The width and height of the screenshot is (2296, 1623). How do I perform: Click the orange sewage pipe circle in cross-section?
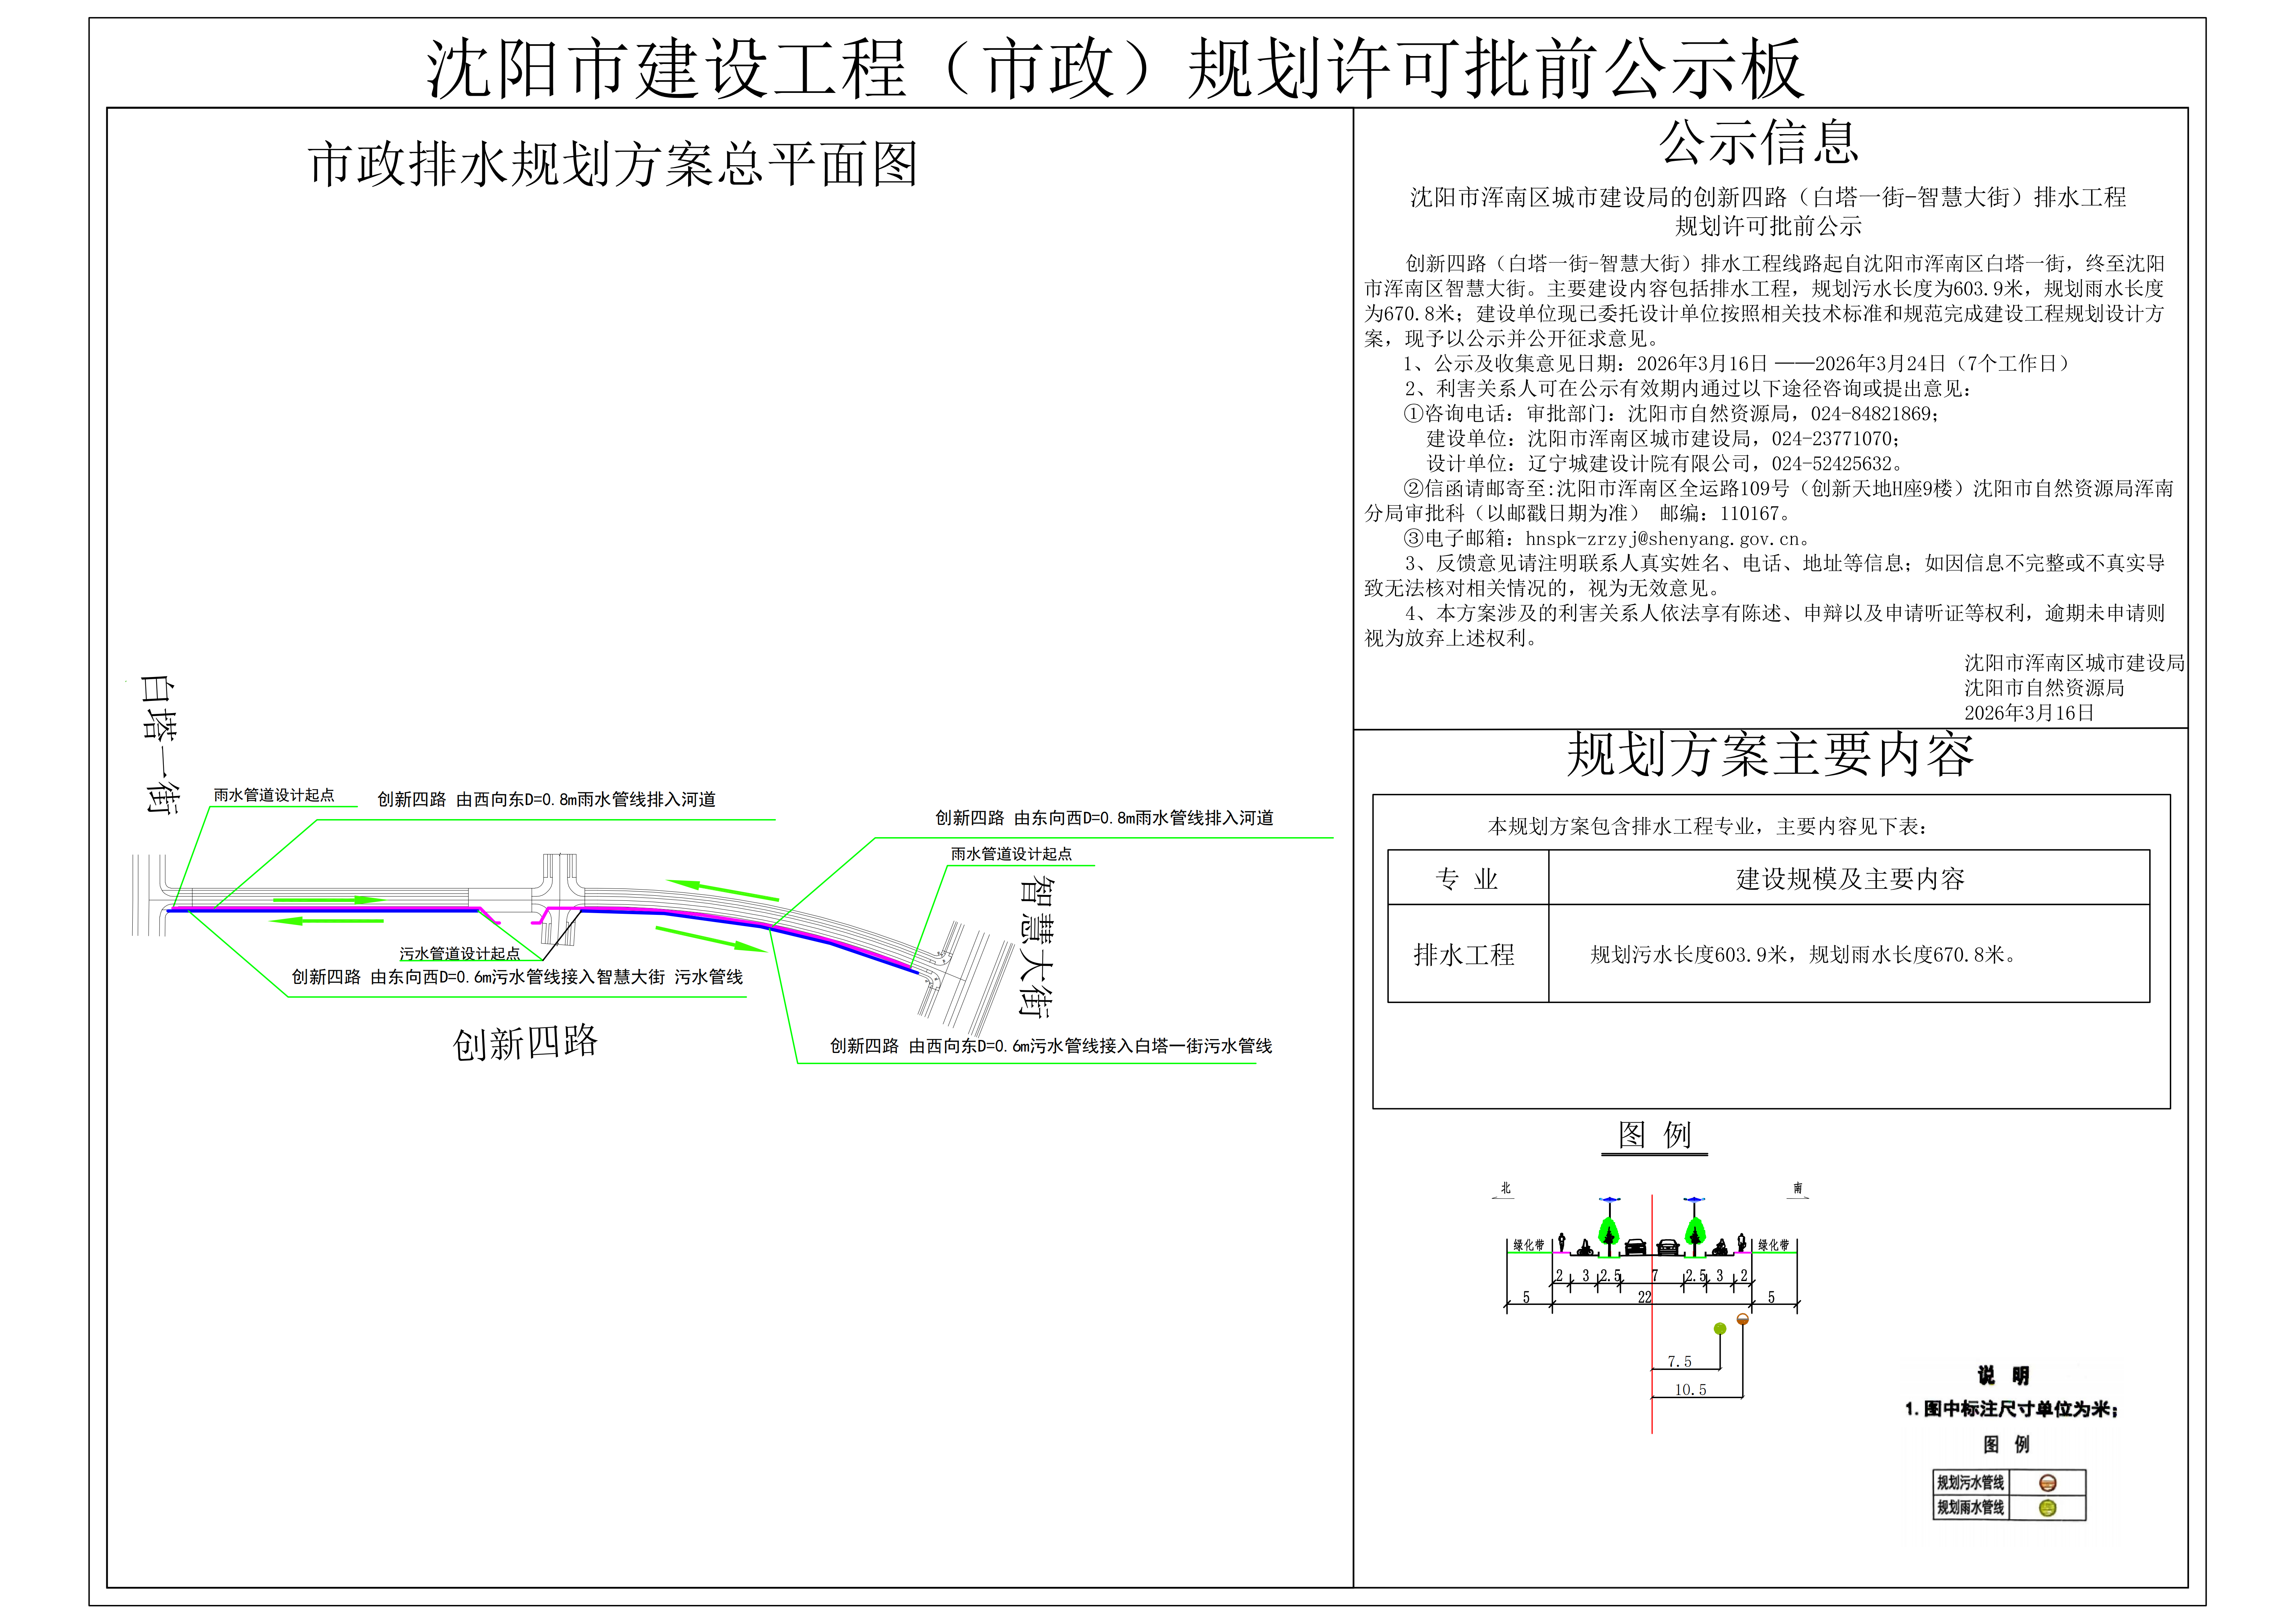(x=1743, y=1319)
